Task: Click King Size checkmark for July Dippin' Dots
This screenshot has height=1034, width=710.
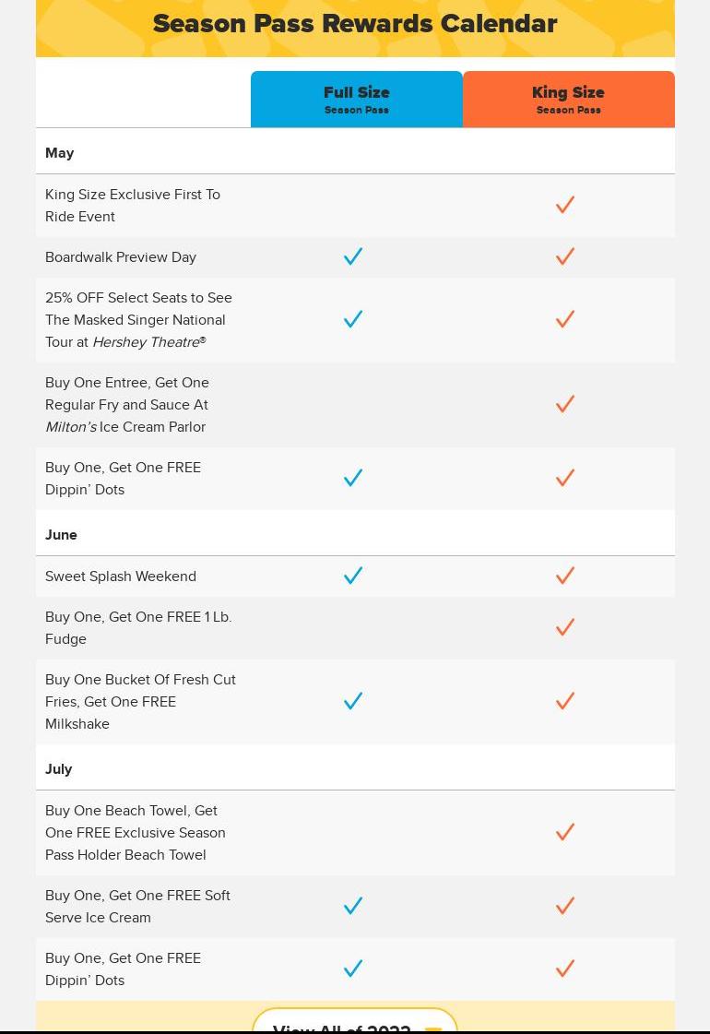Action: 565,969
